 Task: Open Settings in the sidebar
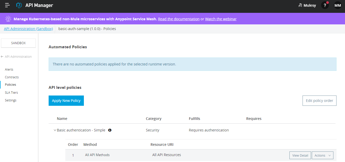(11, 100)
